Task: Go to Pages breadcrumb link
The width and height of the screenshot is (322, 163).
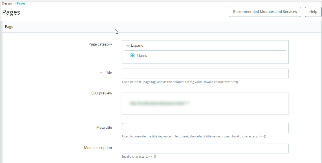Action: tap(21, 3)
